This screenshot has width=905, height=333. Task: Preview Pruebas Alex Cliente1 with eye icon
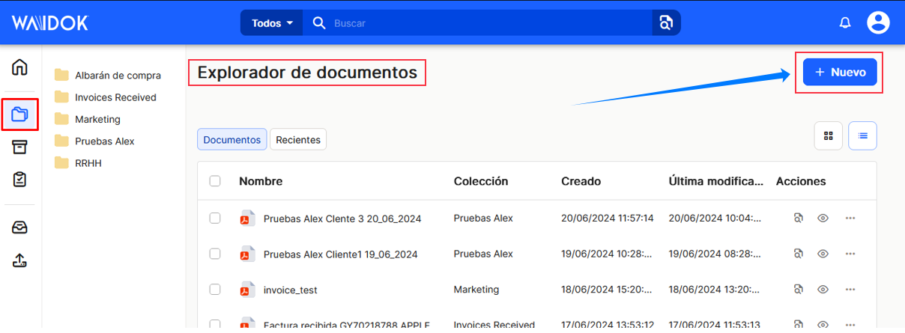823,254
